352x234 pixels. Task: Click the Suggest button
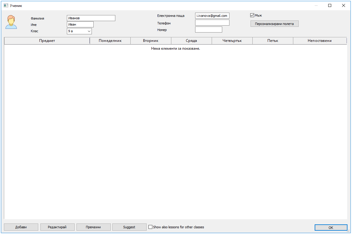click(129, 227)
